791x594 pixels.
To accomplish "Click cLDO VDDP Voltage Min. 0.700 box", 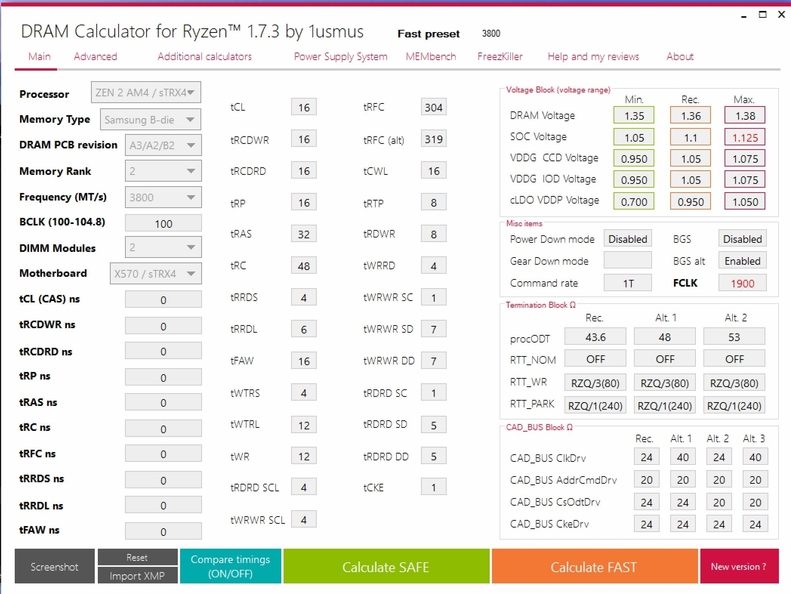I will (x=634, y=202).
